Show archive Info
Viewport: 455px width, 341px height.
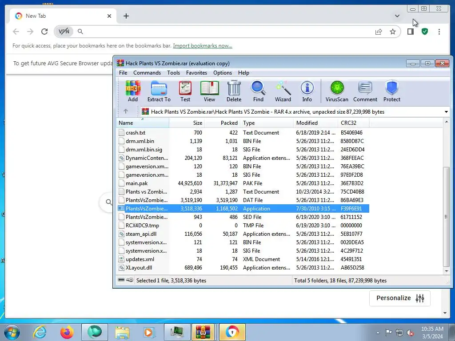point(307,91)
